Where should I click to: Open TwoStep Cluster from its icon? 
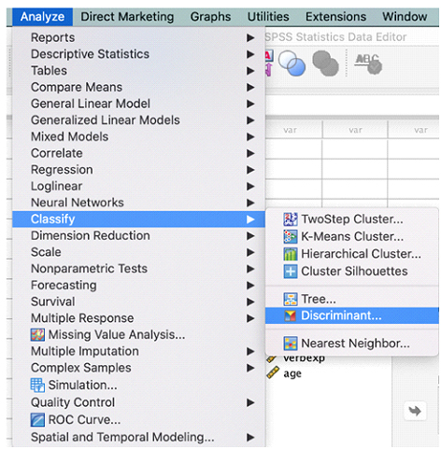[290, 219]
